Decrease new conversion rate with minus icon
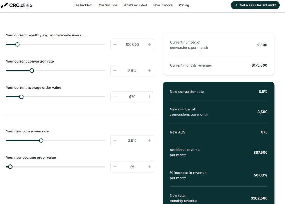The height and width of the screenshot is (204, 285). [115, 141]
